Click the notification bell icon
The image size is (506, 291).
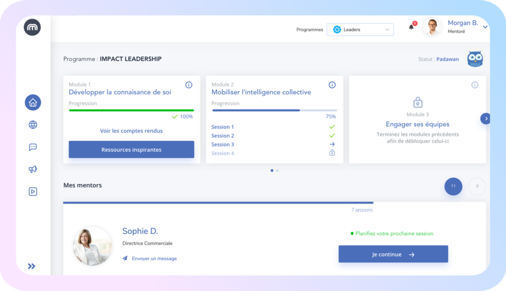[x=411, y=27]
